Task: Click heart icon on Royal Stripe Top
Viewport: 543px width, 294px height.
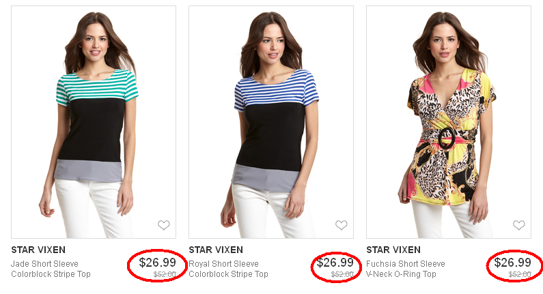Action: (342, 225)
